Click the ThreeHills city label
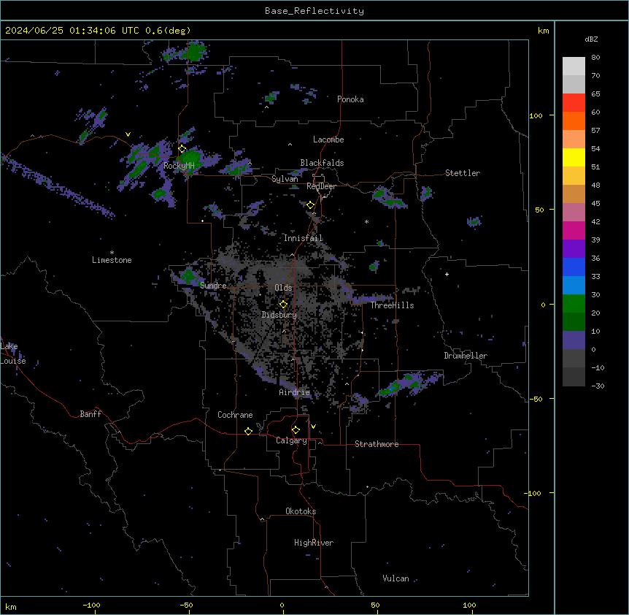Viewport: 629px width, 615px height. click(392, 305)
